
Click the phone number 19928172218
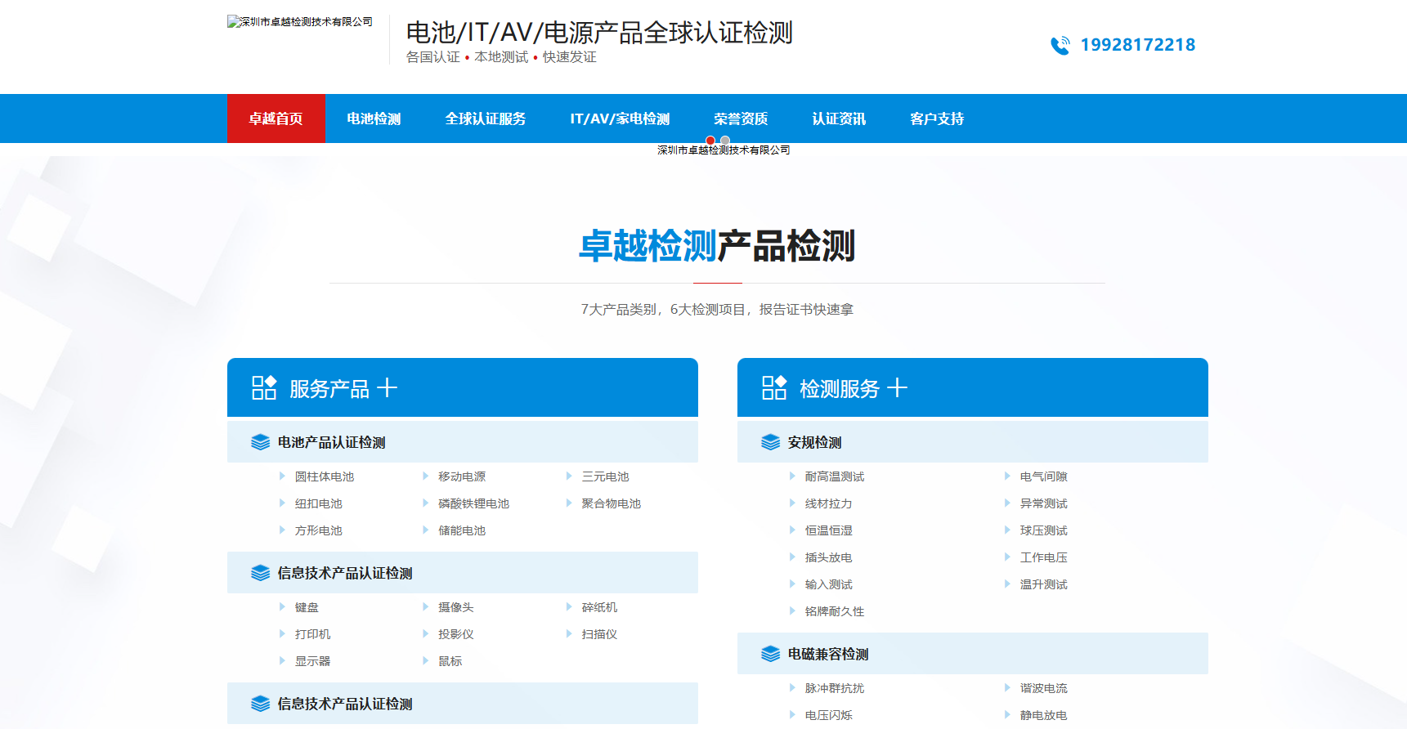[x=1137, y=45]
